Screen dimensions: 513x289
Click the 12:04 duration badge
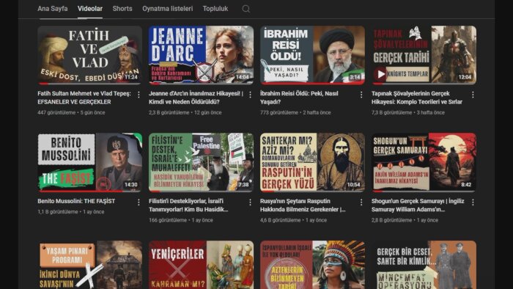coord(465,77)
